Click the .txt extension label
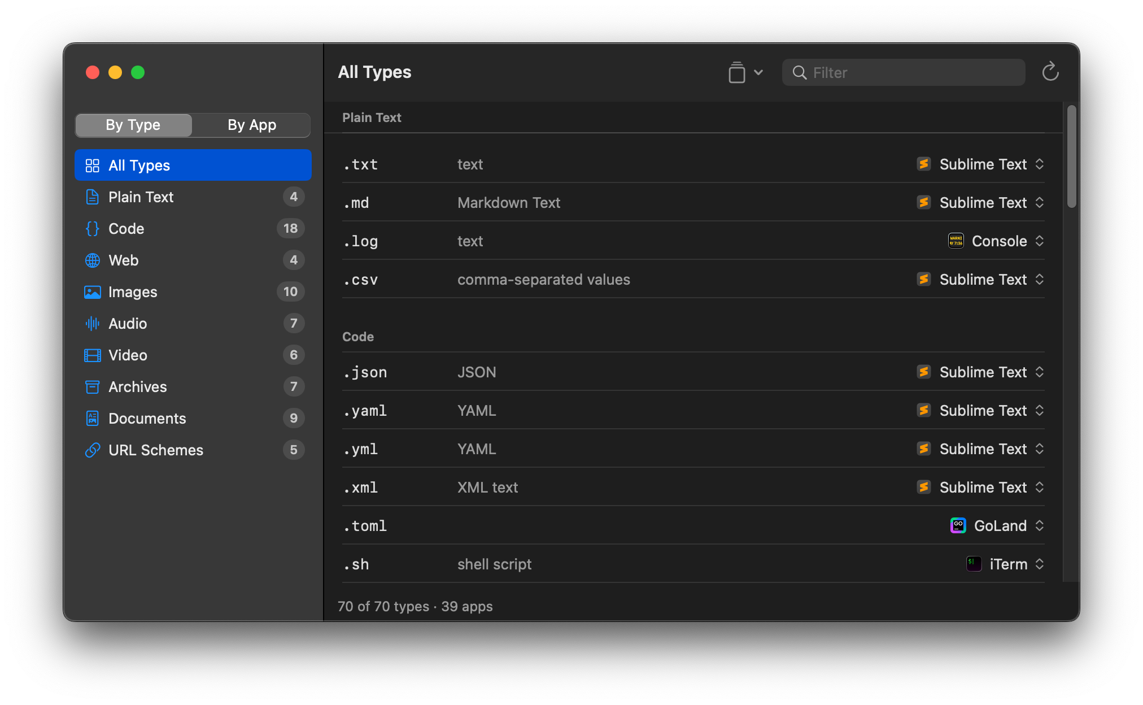 coord(361,164)
